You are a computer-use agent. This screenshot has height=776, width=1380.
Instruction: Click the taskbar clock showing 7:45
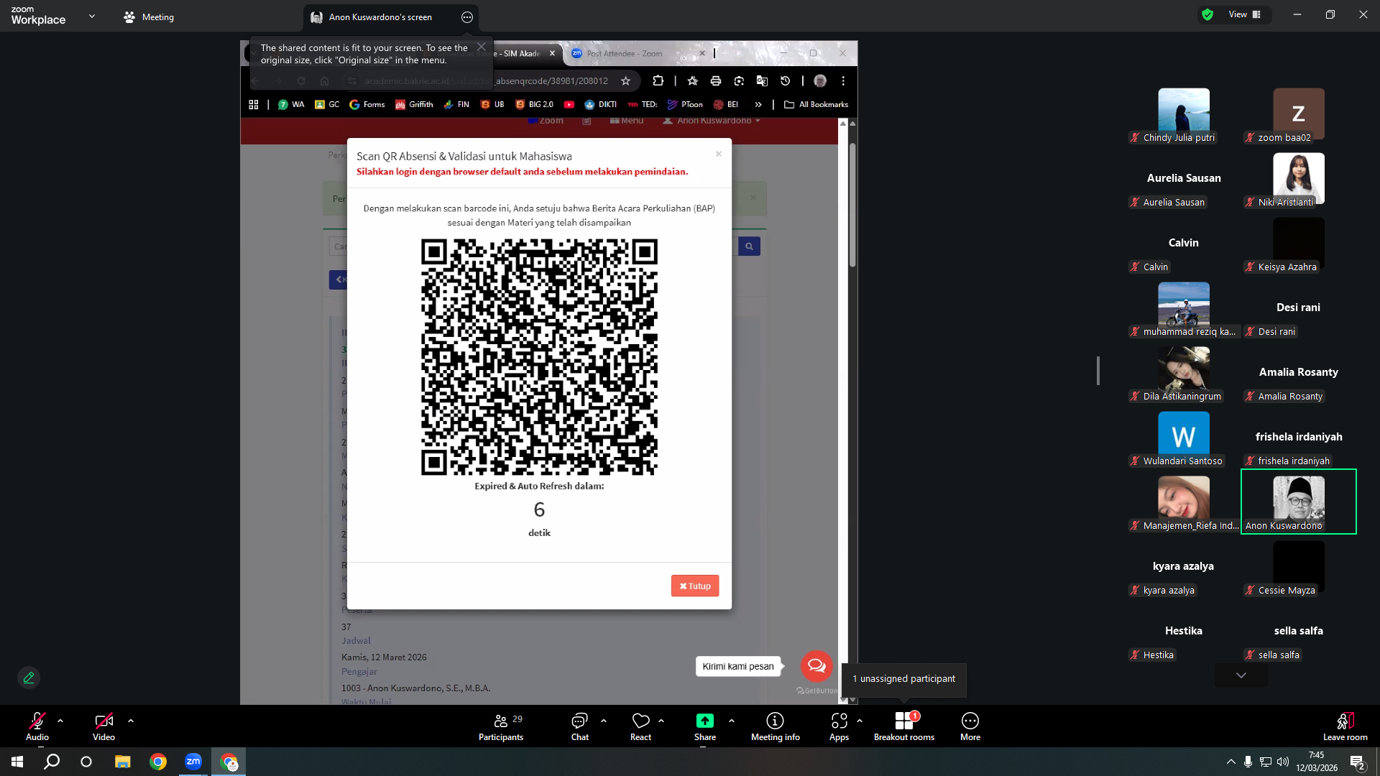[x=1317, y=762]
